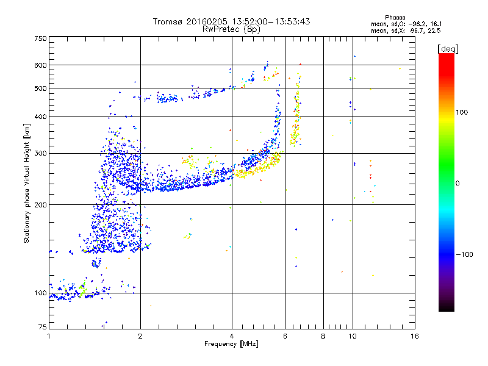Click colorbar tick label '-100'
The width and height of the screenshot is (488, 366).
click(x=464, y=254)
